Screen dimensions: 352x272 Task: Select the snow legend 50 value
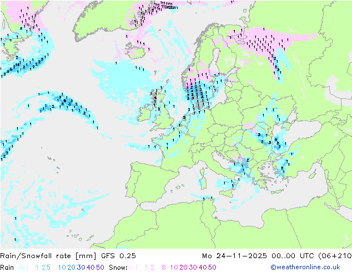(212, 268)
